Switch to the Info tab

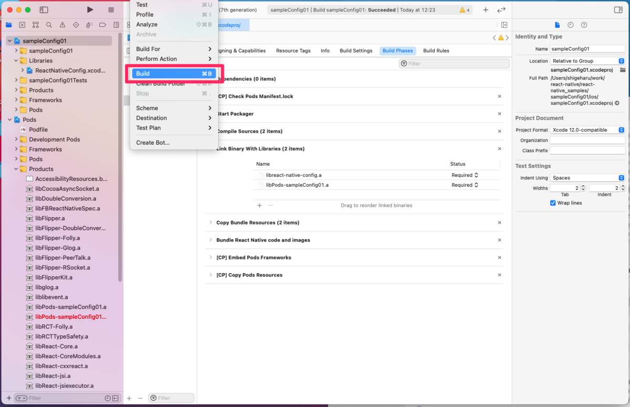tap(325, 51)
